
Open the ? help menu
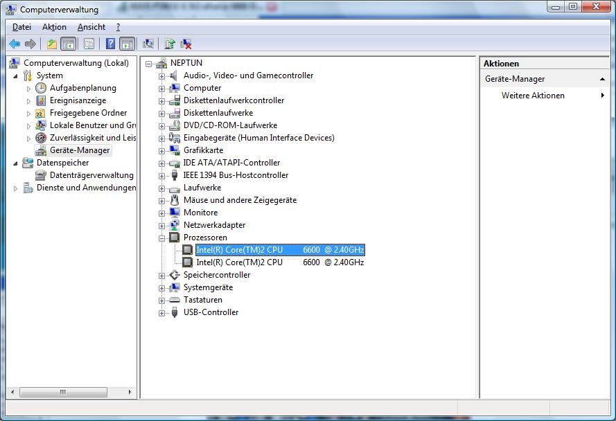coord(118,27)
